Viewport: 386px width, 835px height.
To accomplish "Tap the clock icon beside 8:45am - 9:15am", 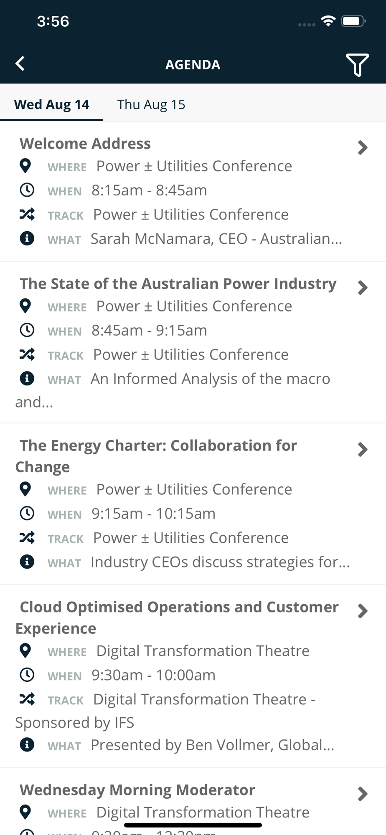I will [27, 330].
